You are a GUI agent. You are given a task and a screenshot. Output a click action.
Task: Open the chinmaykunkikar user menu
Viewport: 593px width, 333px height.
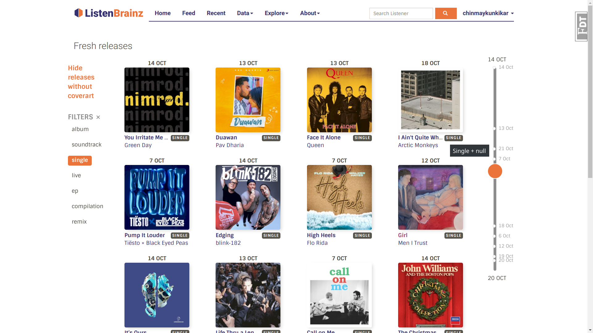[488, 13]
